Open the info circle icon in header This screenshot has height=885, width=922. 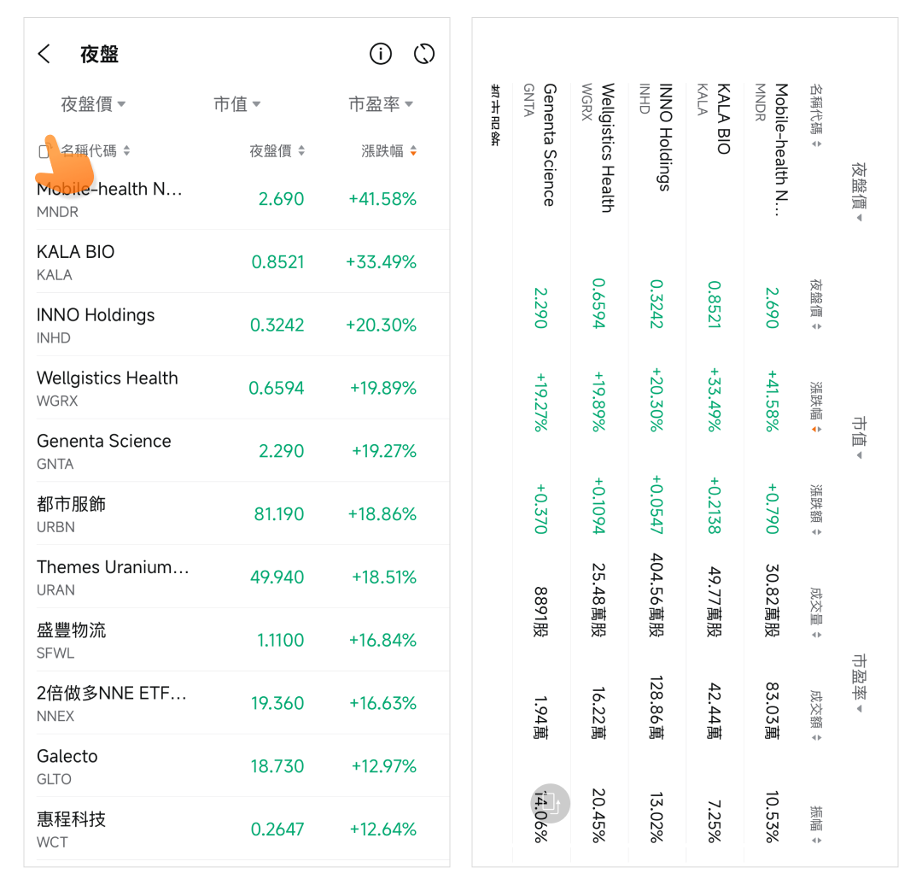pyautogui.click(x=381, y=54)
